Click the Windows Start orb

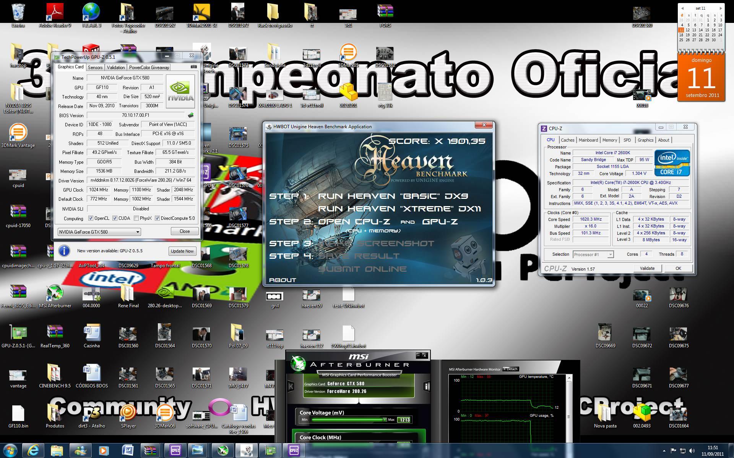click(10, 450)
